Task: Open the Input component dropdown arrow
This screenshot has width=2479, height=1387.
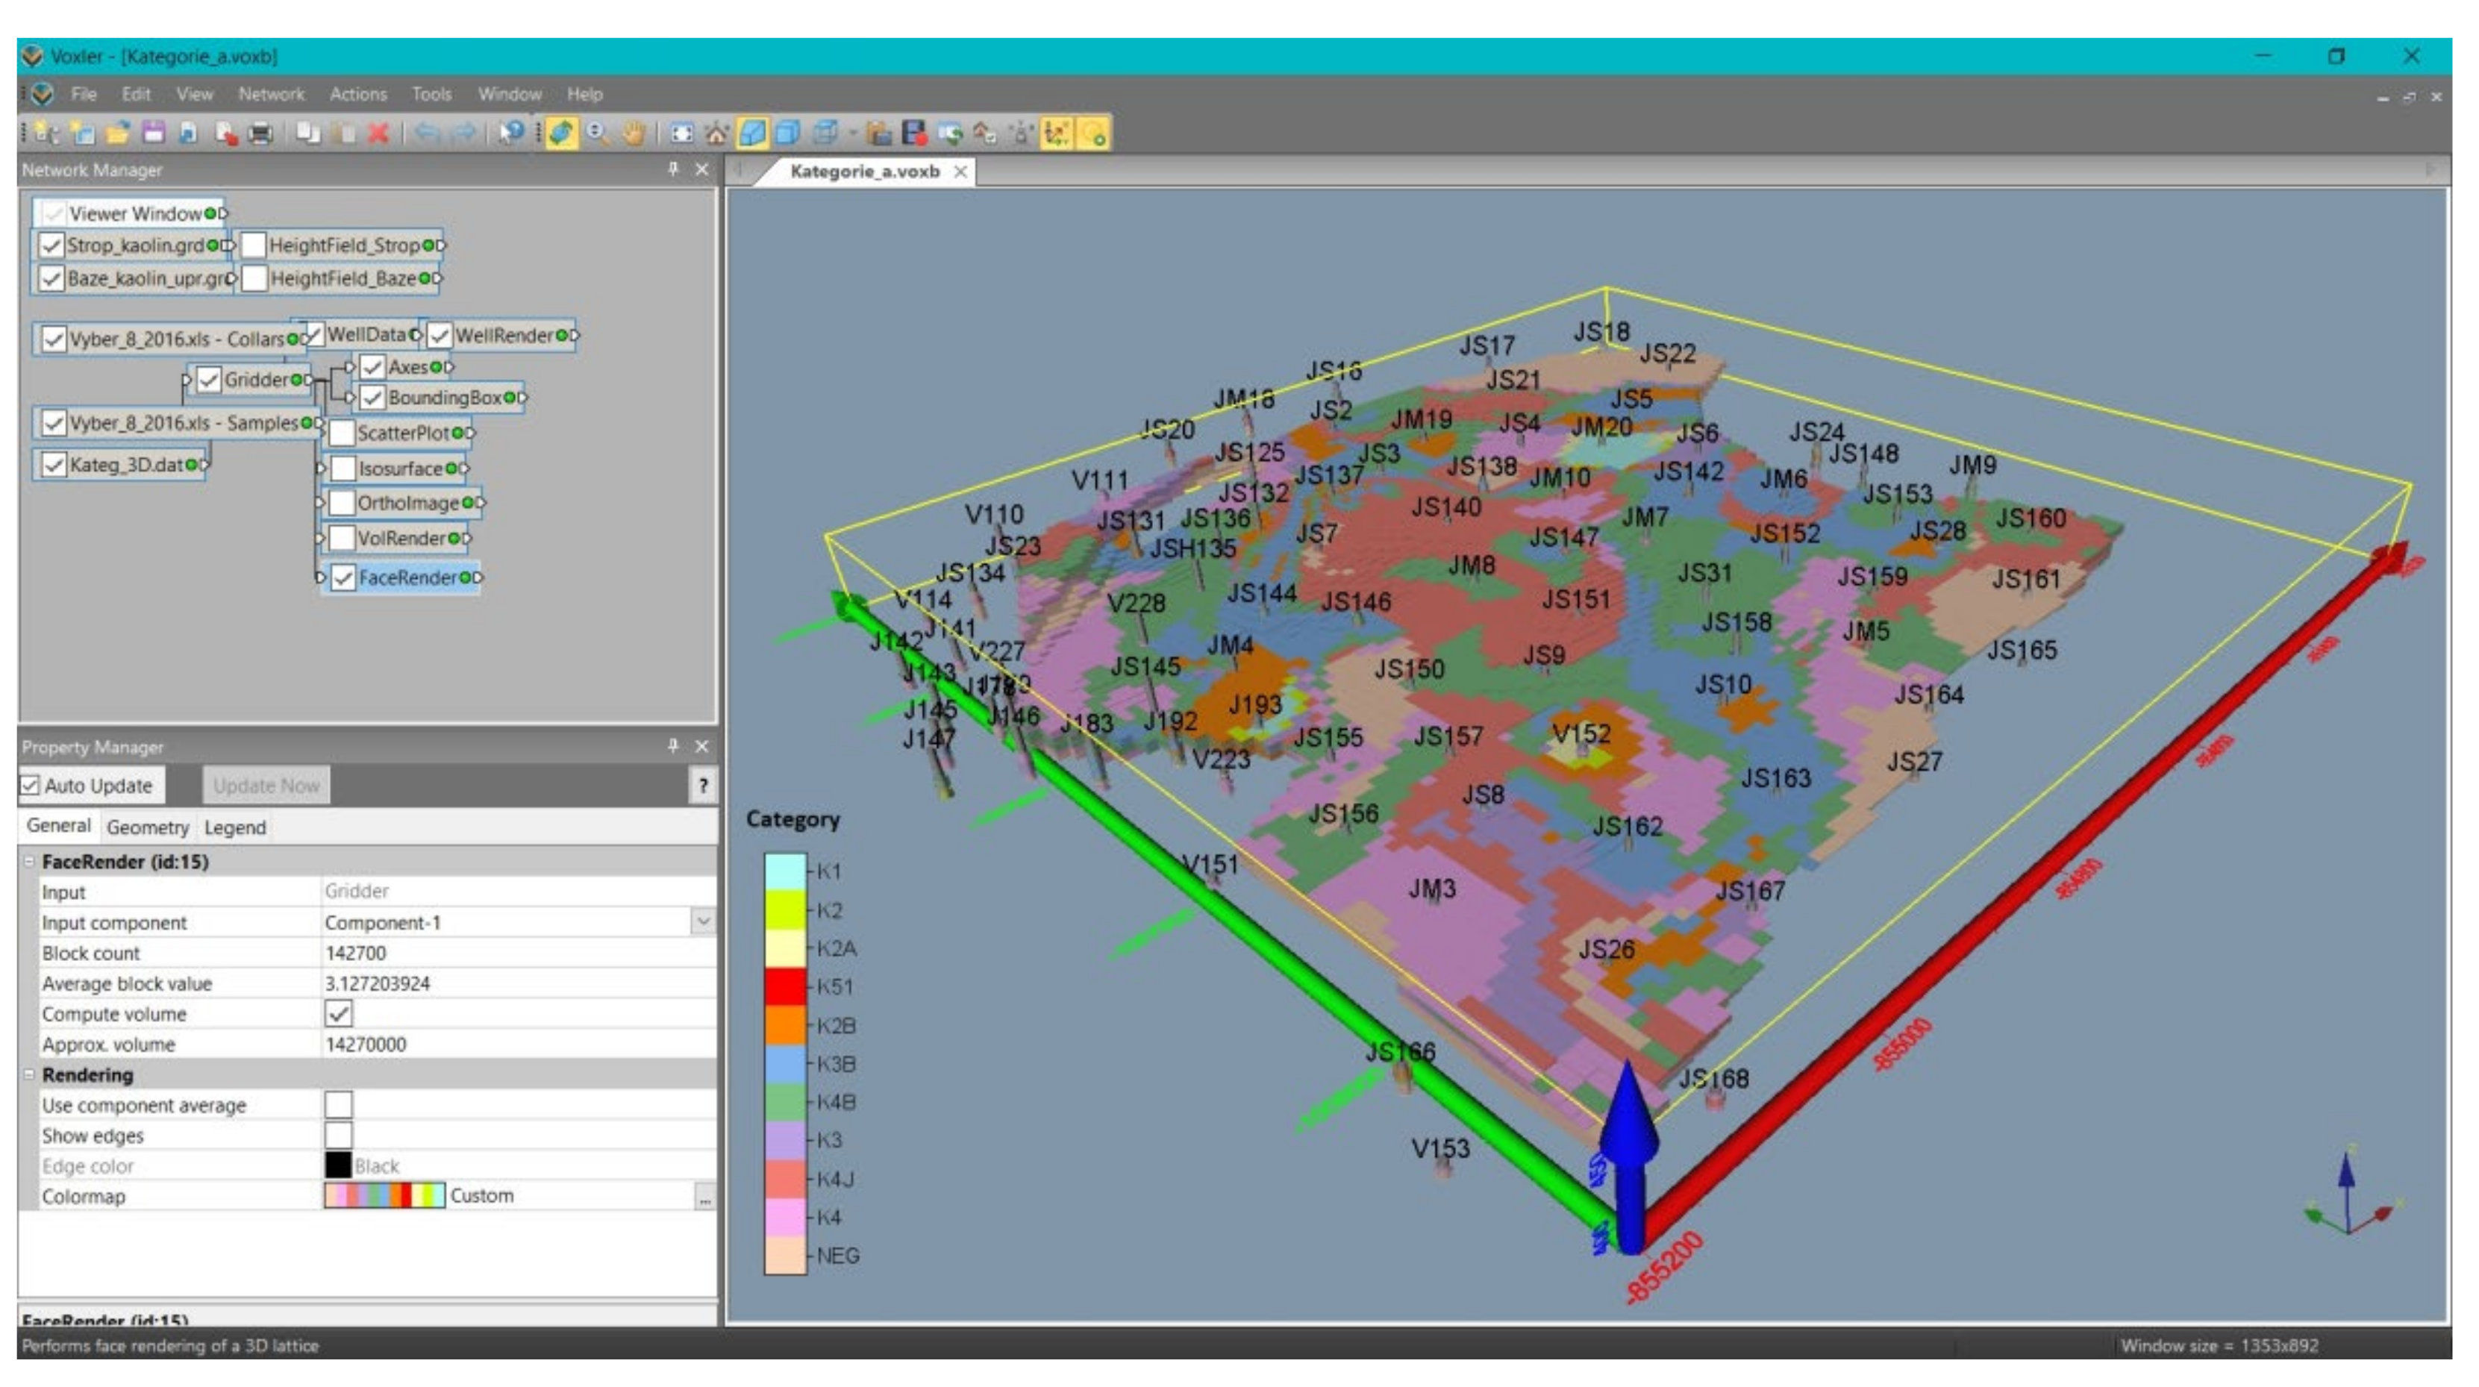Action: point(704,922)
